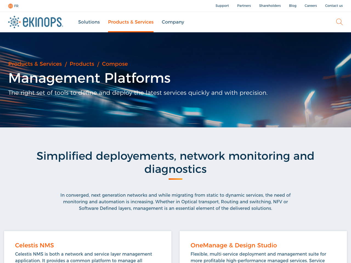Click the Ekinops logo

tap(36, 22)
